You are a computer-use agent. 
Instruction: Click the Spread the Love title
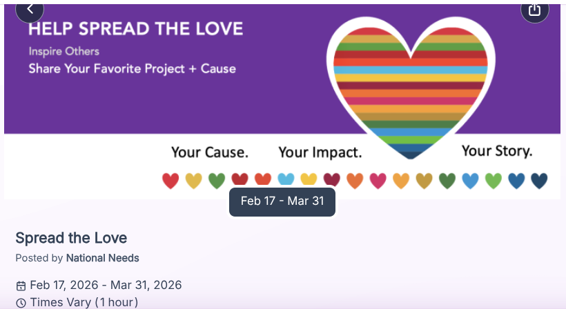71,239
